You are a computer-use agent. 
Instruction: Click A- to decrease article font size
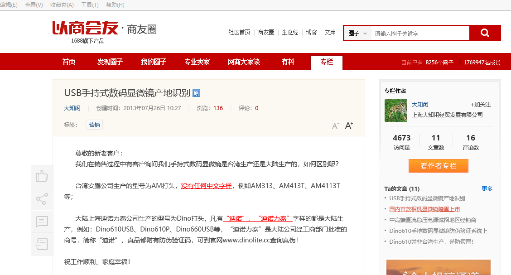pyautogui.click(x=335, y=126)
